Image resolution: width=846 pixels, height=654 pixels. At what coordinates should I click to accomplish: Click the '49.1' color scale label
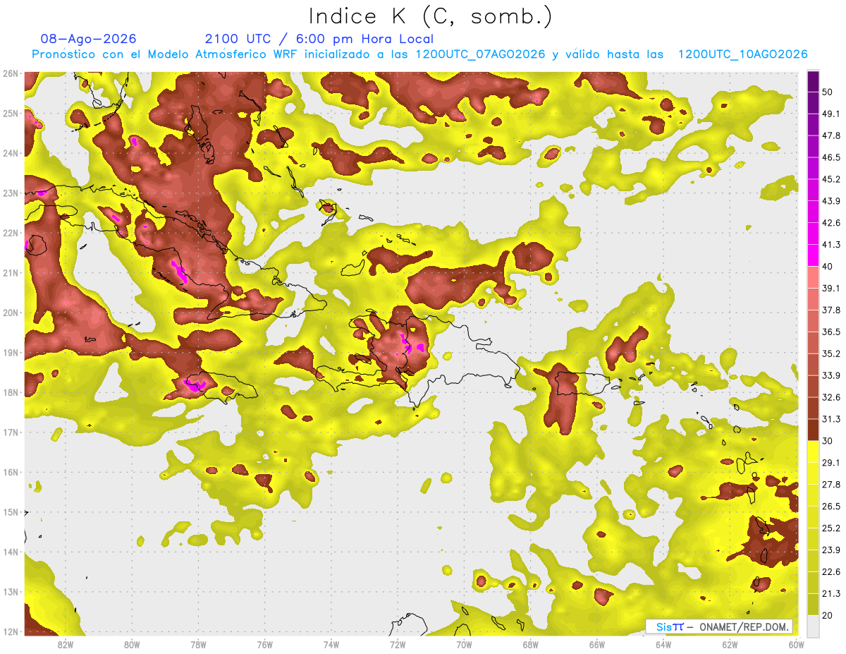[831, 114]
